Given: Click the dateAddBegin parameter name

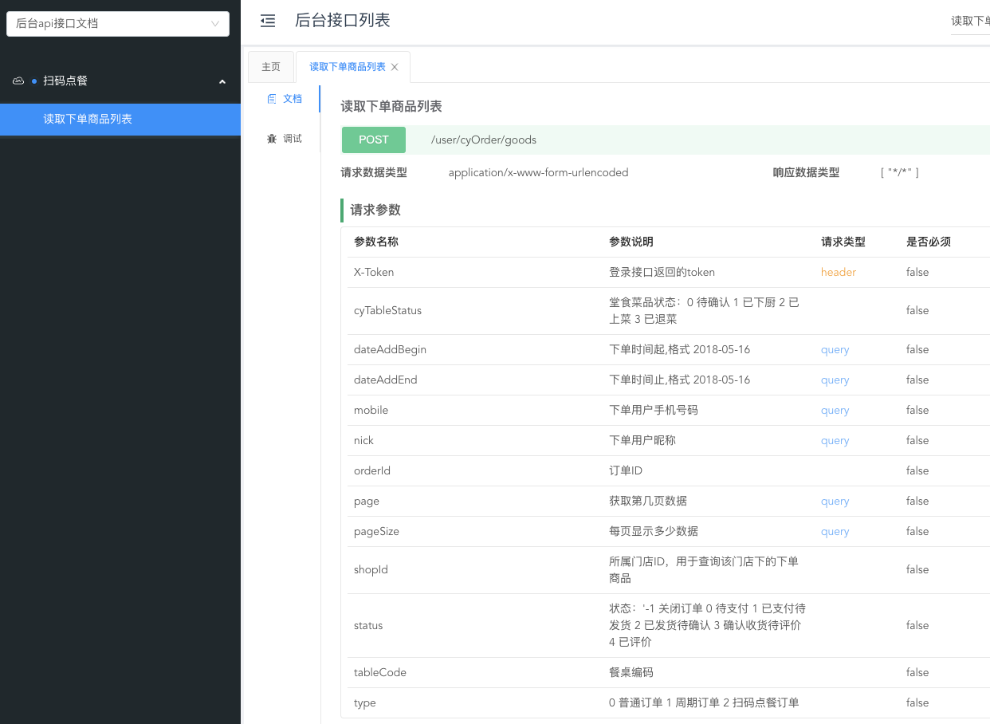Looking at the screenshot, I should click(391, 350).
